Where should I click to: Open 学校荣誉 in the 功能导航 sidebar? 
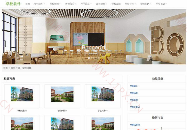pyautogui.click(x=134, y=100)
